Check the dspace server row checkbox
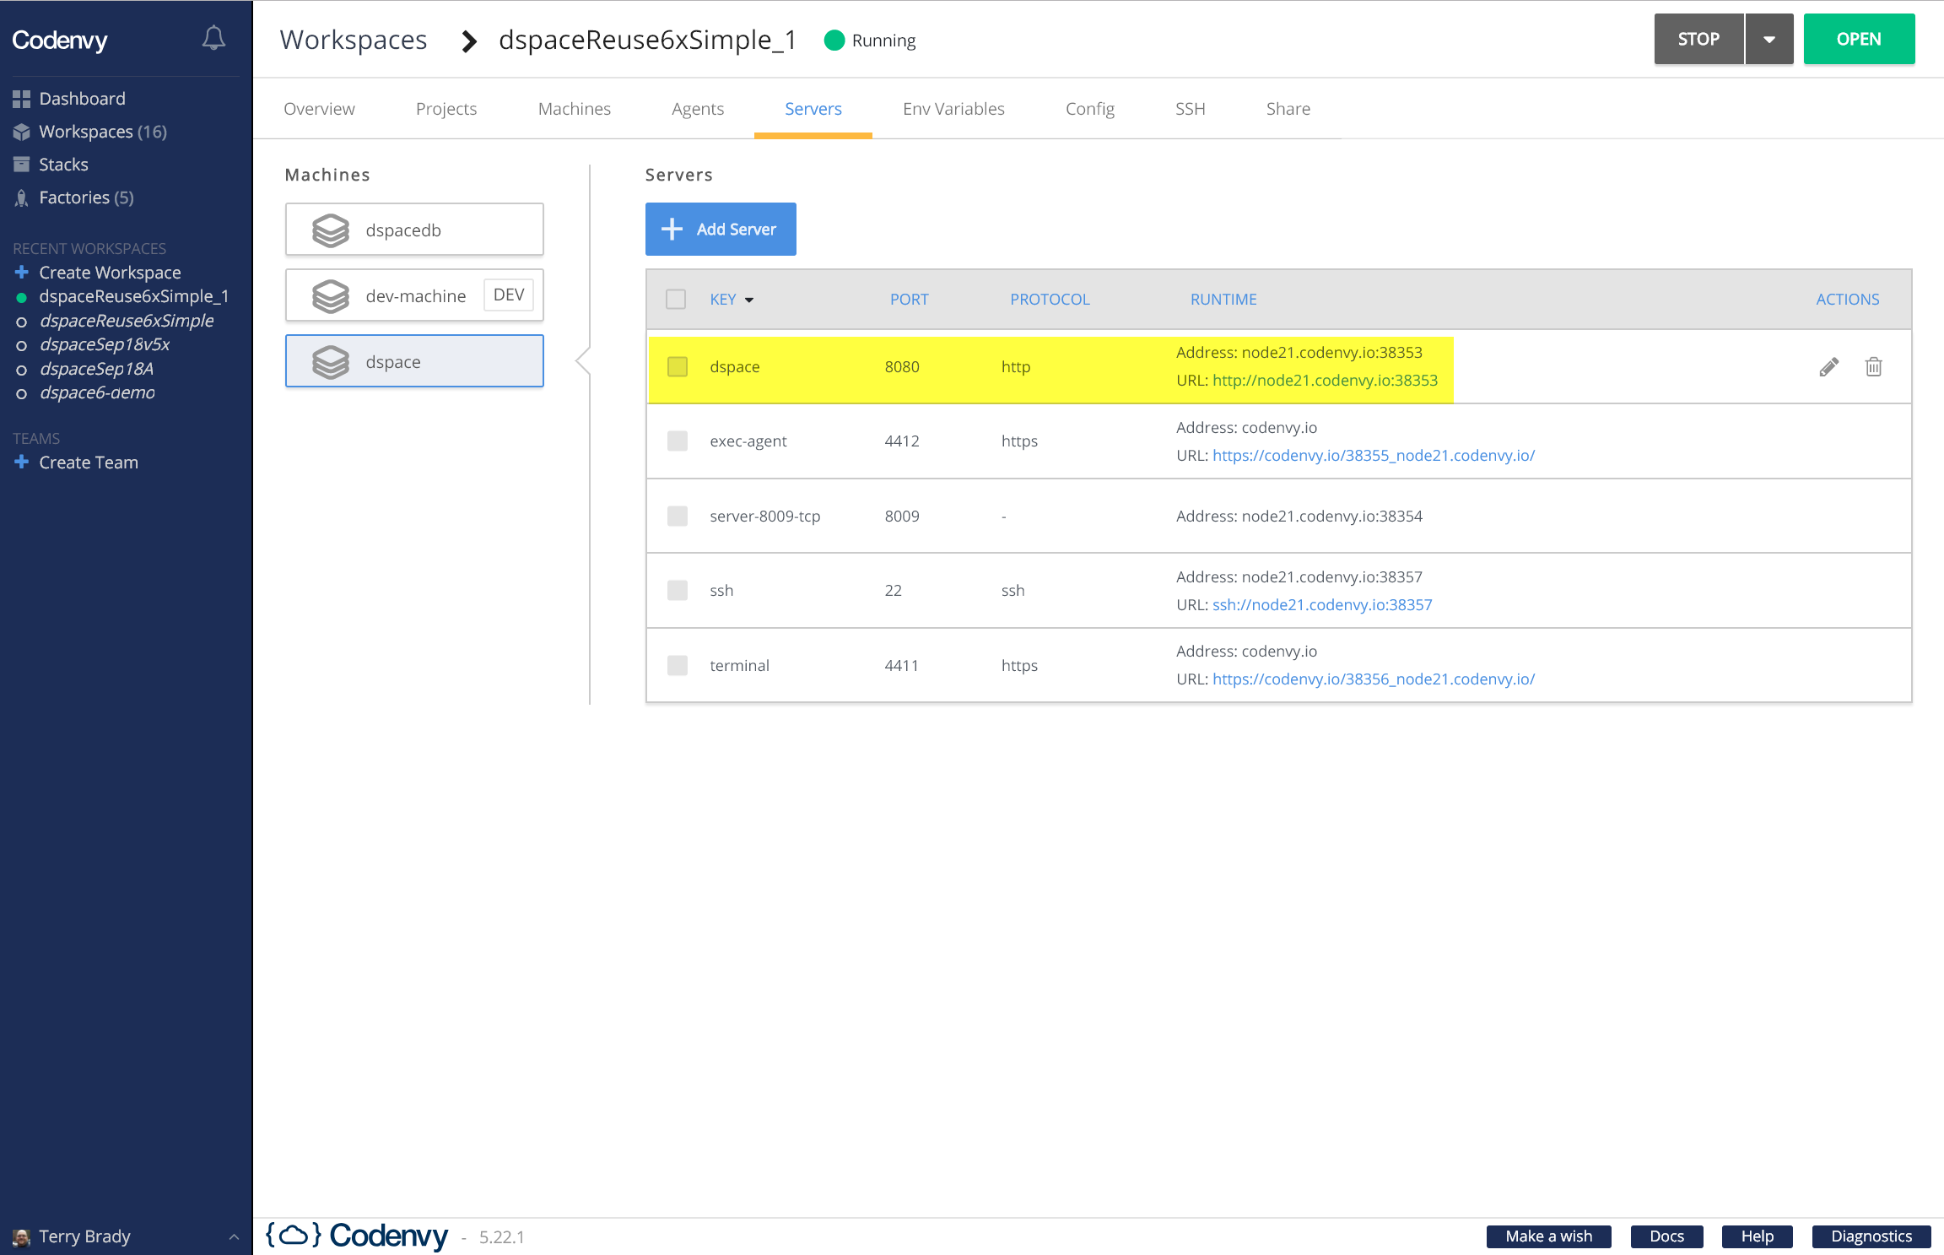This screenshot has width=1944, height=1255. [677, 367]
